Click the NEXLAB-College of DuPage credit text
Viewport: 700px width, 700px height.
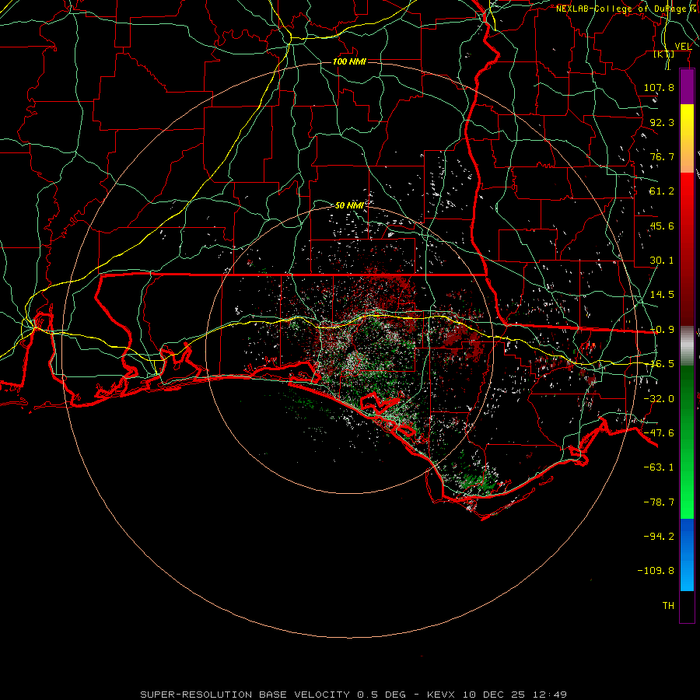(627, 9)
